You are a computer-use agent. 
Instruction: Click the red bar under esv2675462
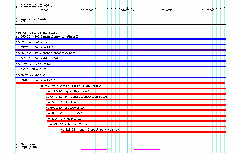[136, 99]
